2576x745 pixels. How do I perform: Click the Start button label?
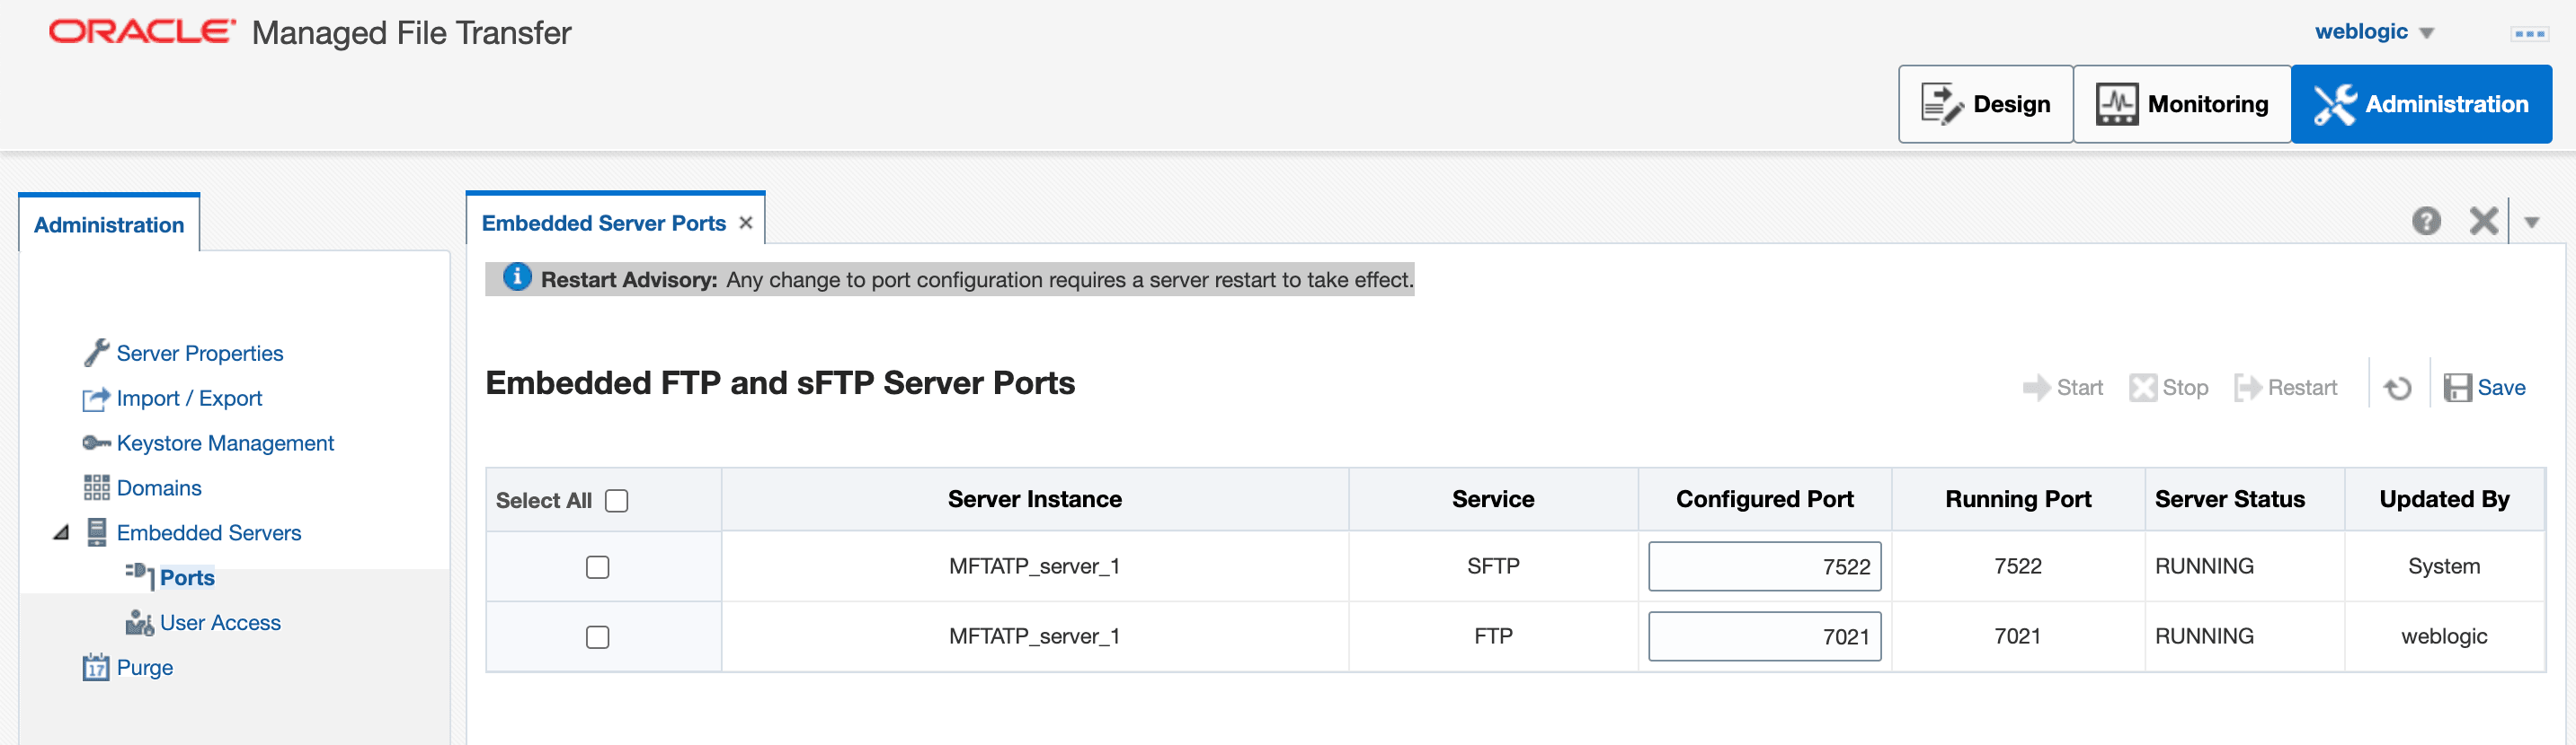(2079, 388)
